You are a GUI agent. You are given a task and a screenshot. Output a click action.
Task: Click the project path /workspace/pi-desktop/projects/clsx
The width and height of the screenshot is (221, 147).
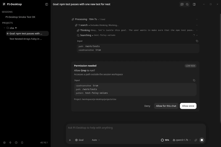[x=99, y=99]
